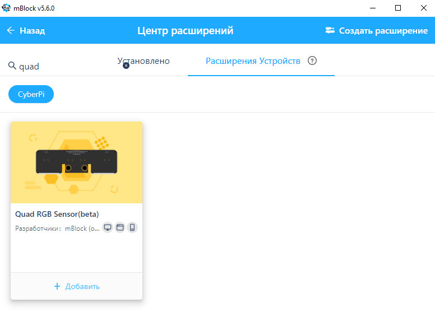This screenshot has height=312, width=435.
Task: Click the Назад text link
Action: click(x=32, y=30)
